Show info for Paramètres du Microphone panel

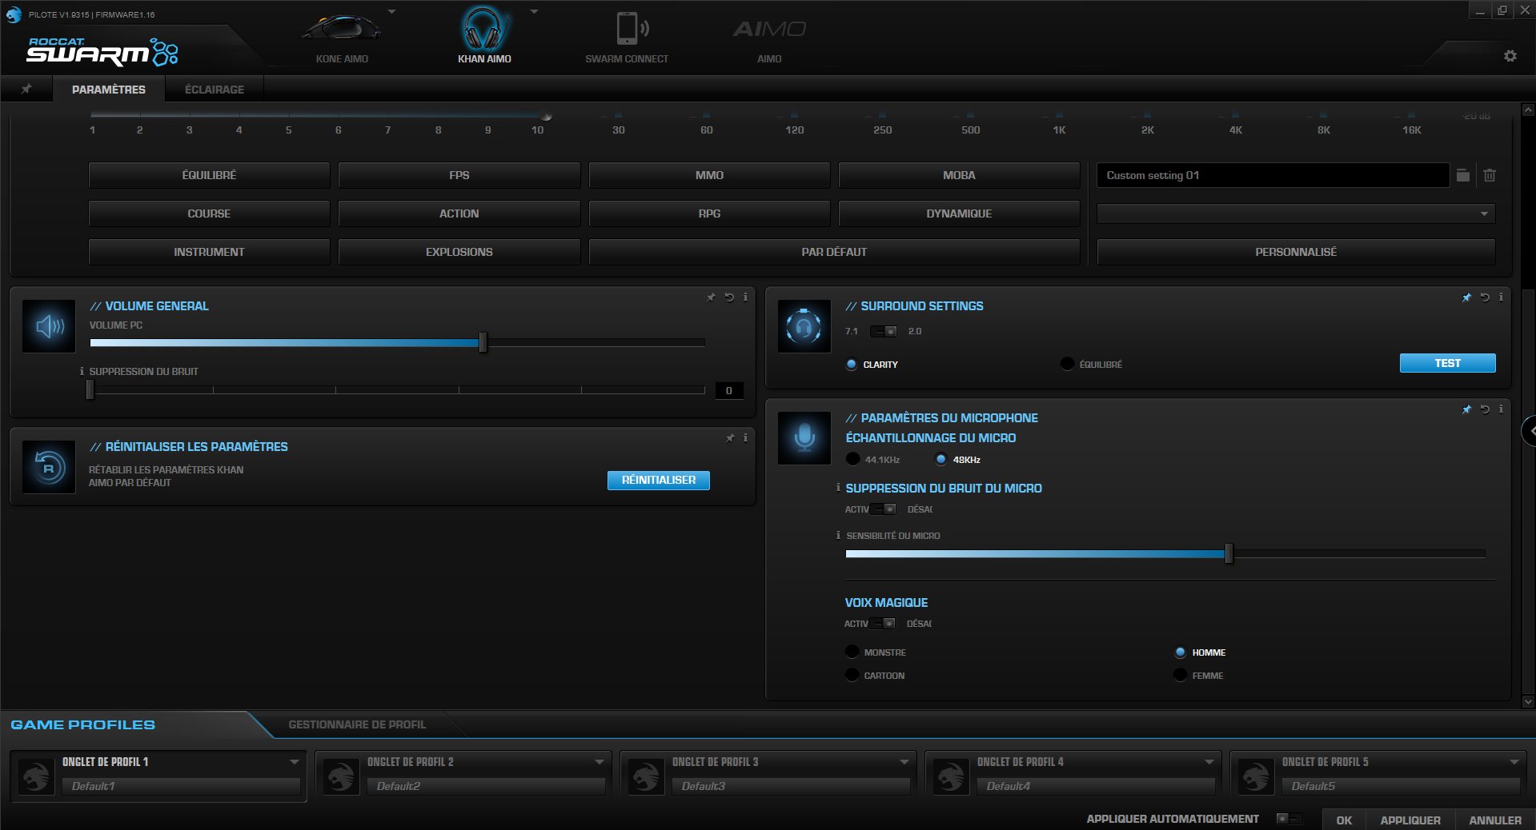tap(1501, 409)
